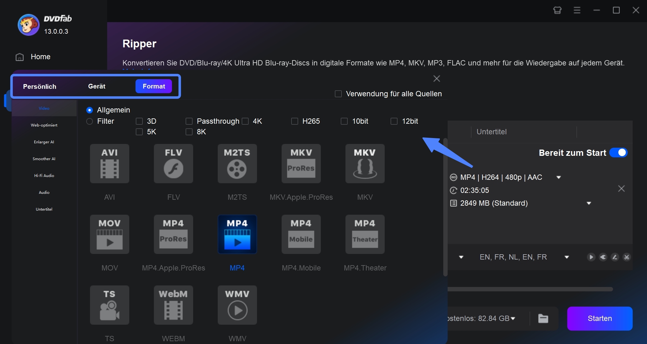Viewport: 647px width, 344px height.
Task: Select the Allgemein radio button
Action: point(89,110)
